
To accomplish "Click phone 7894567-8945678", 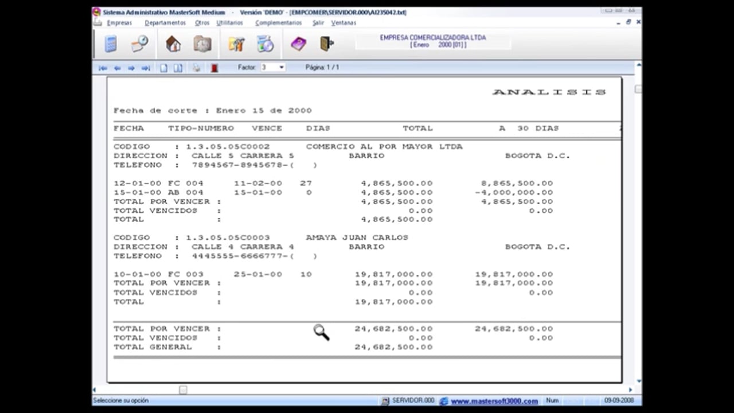I will coord(239,165).
